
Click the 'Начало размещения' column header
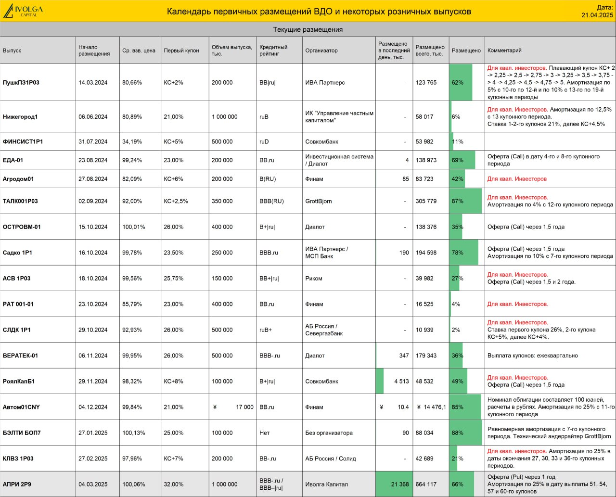coord(94,51)
